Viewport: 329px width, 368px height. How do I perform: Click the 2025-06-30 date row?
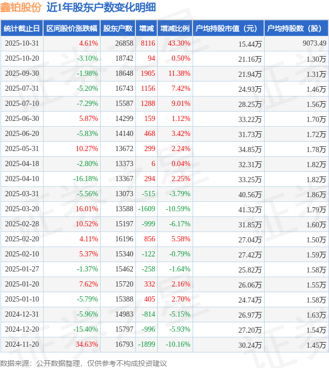(x=22, y=119)
